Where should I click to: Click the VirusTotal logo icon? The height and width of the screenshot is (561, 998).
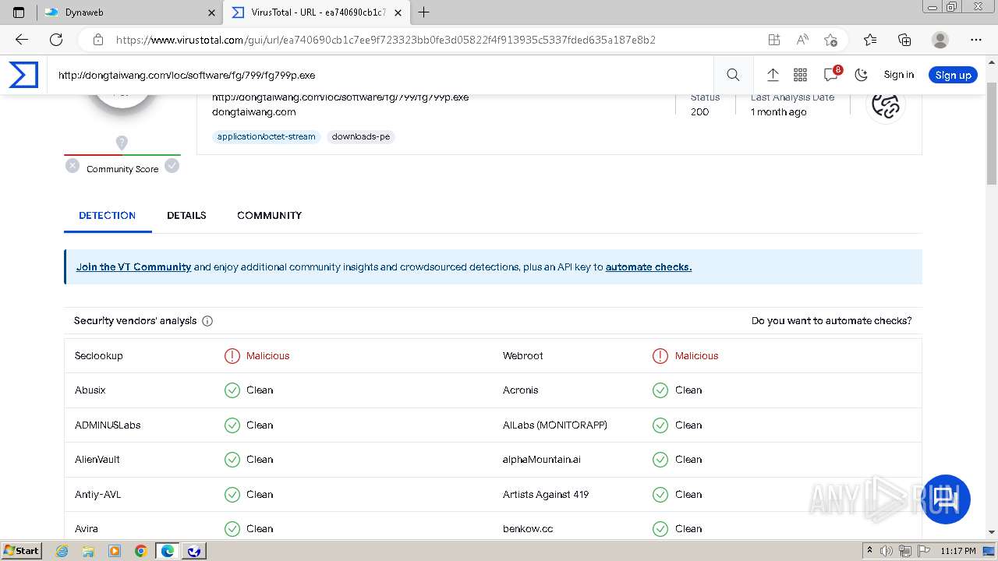pyautogui.click(x=23, y=75)
